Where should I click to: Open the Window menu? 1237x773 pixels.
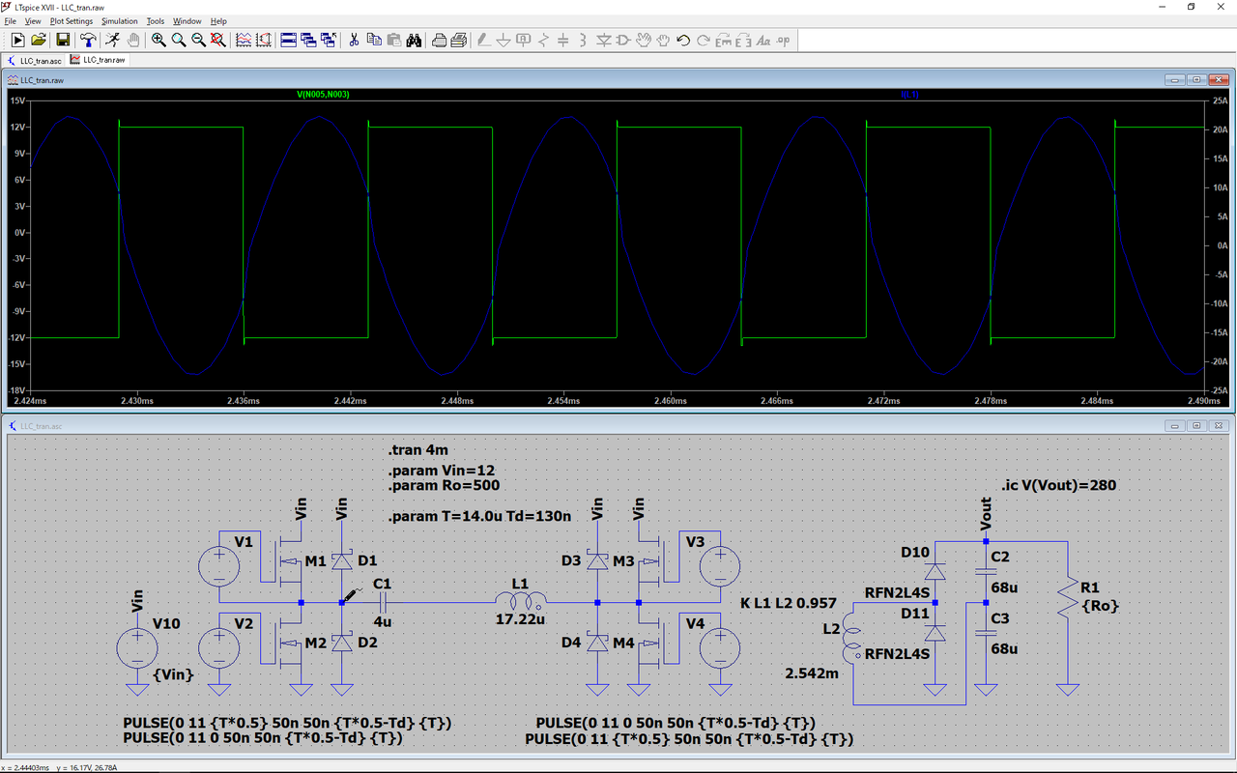[x=187, y=20]
